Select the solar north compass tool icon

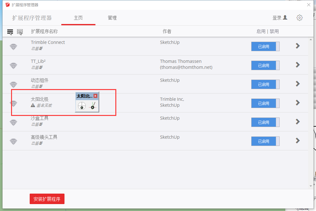(x=82, y=105)
